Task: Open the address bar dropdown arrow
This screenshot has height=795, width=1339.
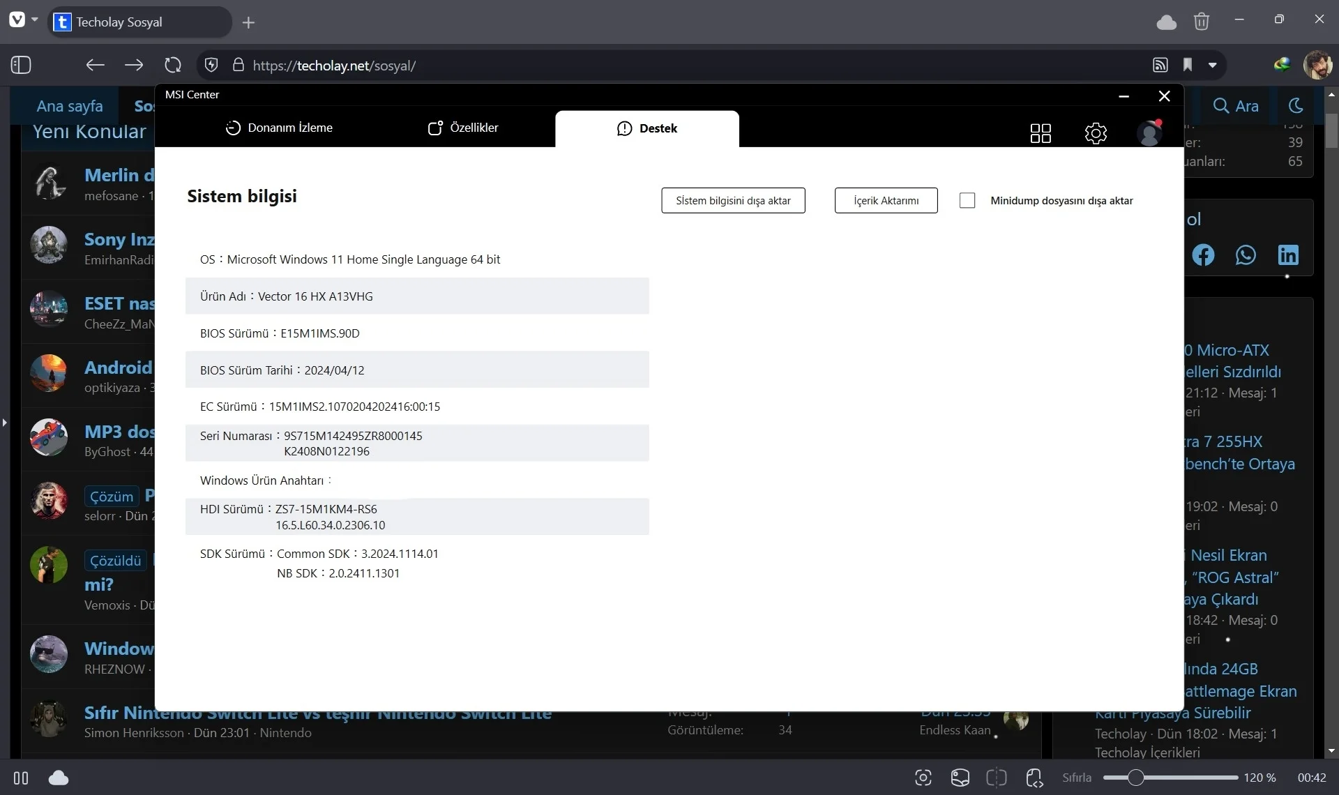Action: tap(1213, 65)
